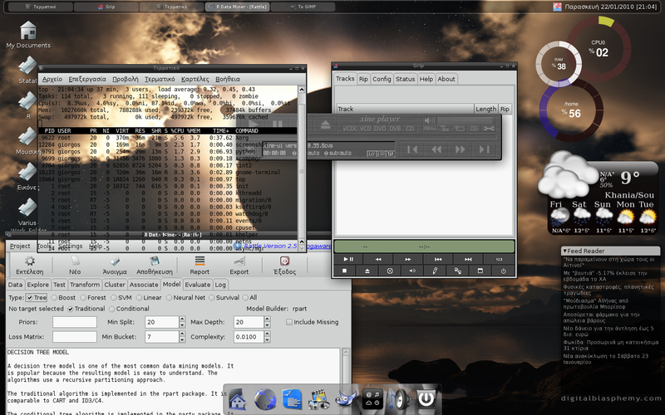This screenshot has width=665, height=415.
Task: Click the xine speaker mute icon
Action: [x=429, y=120]
